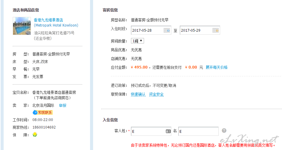Click the merchant hotline 18600104692
Screen dimensions: 282x150
[44, 127]
